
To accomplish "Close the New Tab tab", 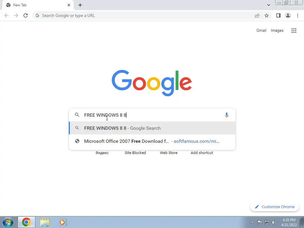I will click(69, 5).
